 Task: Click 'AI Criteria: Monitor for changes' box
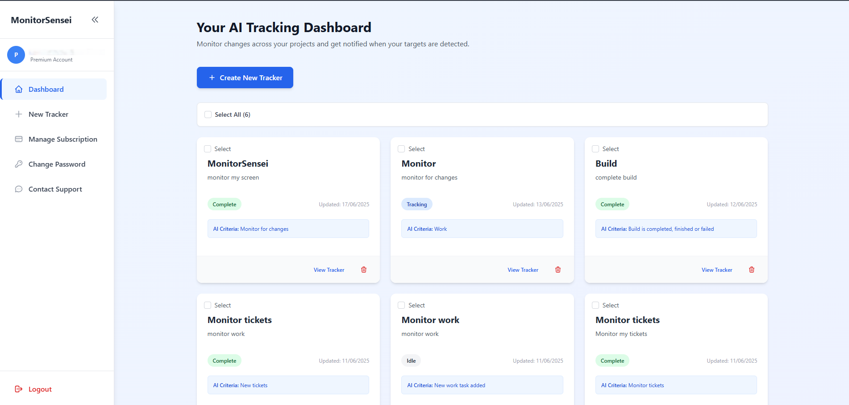[x=288, y=229]
